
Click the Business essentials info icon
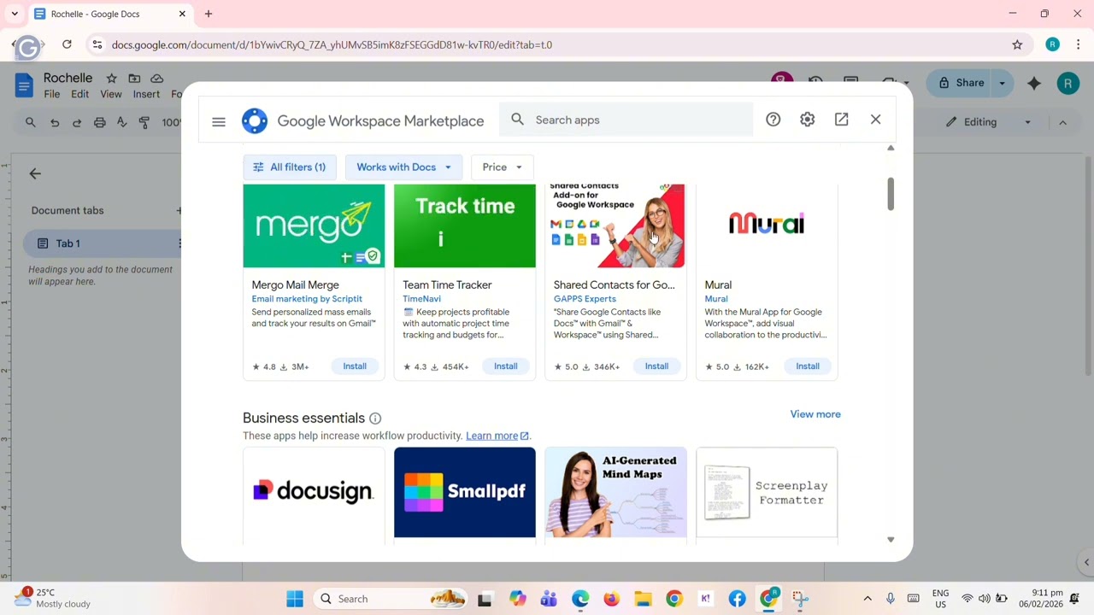[375, 419]
